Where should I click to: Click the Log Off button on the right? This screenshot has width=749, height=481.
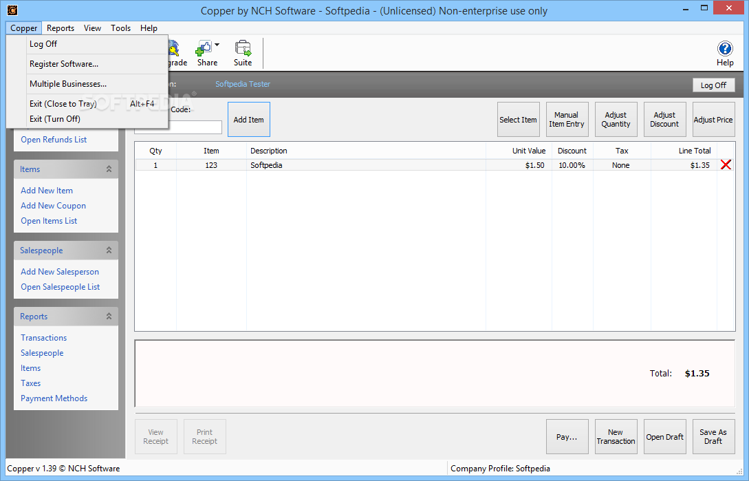[x=713, y=85]
